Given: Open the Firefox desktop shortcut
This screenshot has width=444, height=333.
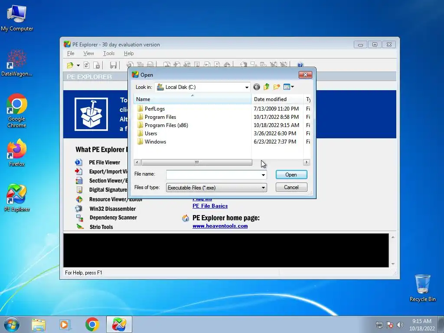Looking at the screenshot, I should pyautogui.click(x=17, y=153).
